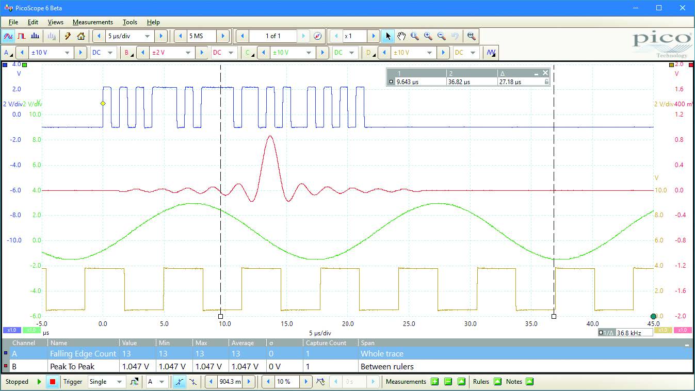Select Persistence mode icon
695x391 pixels.
pyautogui.click(x=22, y=36)
